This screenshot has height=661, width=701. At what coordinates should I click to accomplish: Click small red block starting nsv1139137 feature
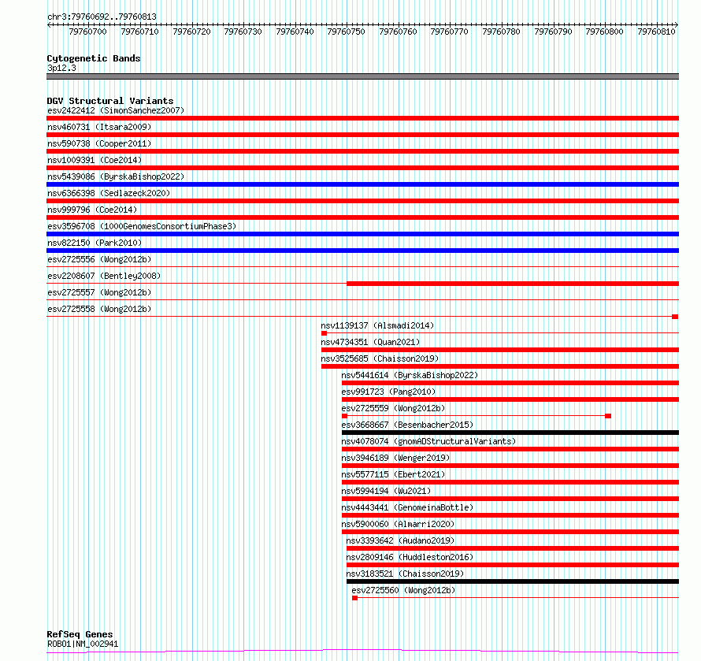point(325,333)
